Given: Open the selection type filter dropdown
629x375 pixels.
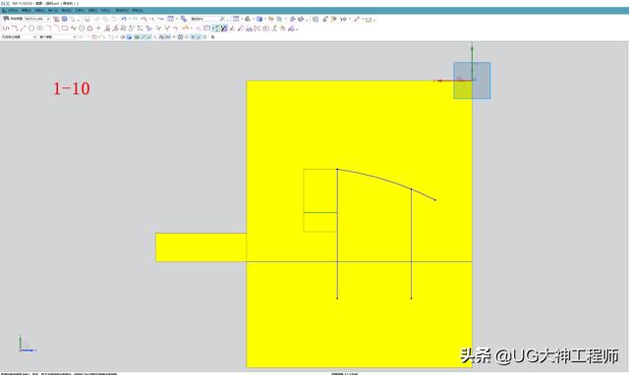Looking at the screenshot, I should point(19,37).
